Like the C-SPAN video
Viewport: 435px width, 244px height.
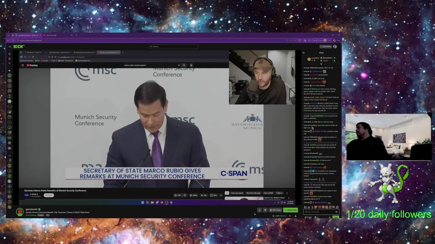(177, 195)
